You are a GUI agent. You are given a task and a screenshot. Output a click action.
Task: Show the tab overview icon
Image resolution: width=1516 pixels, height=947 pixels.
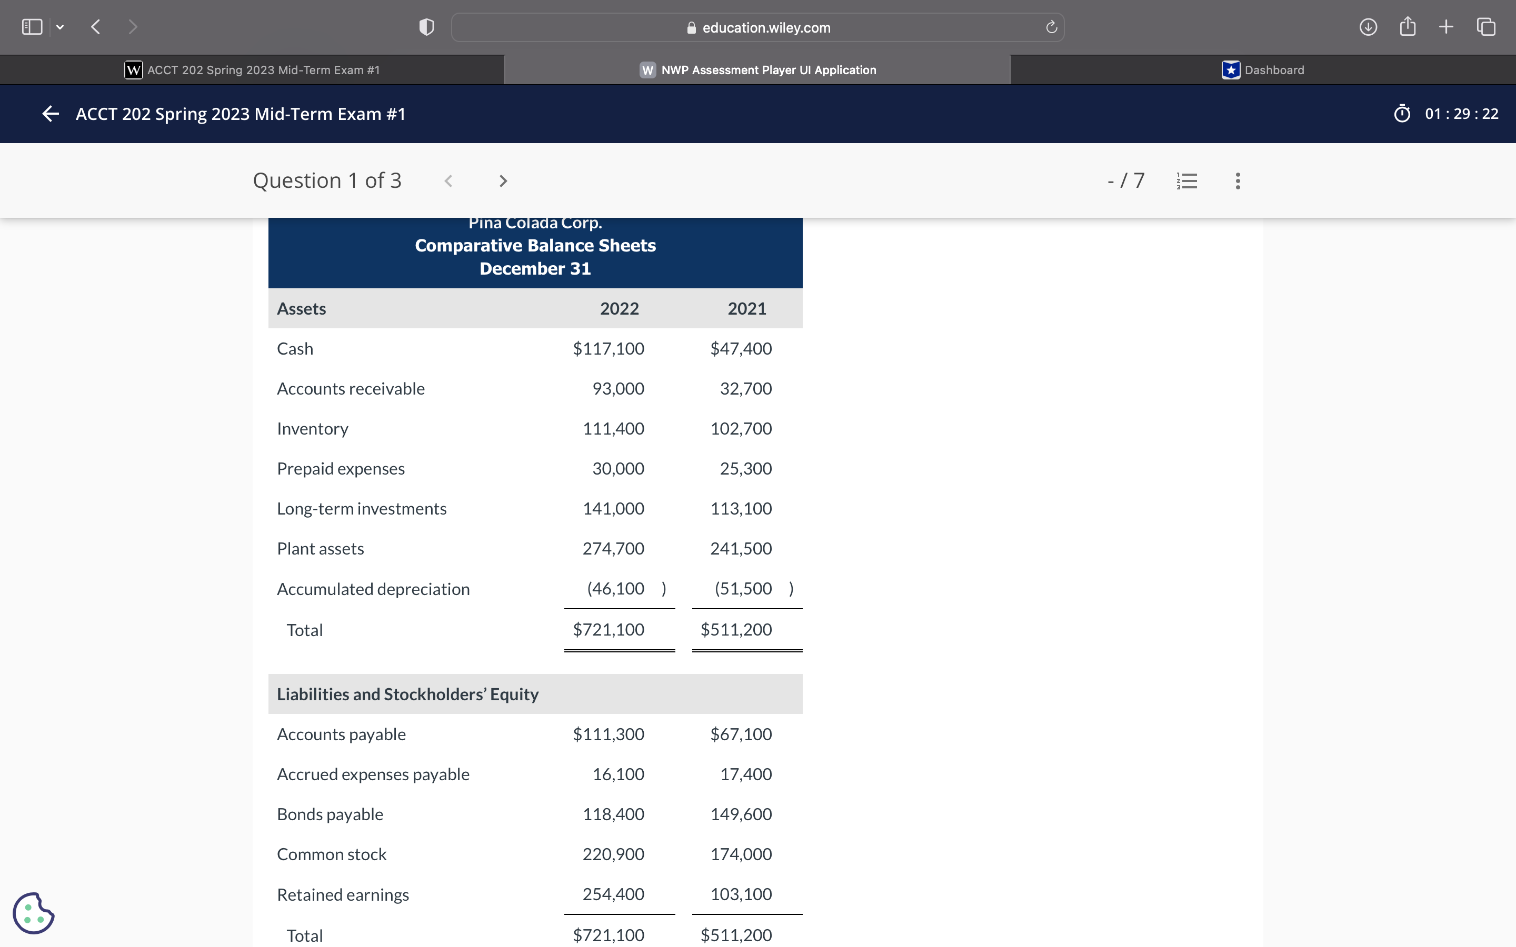(x=1486, y=27)
